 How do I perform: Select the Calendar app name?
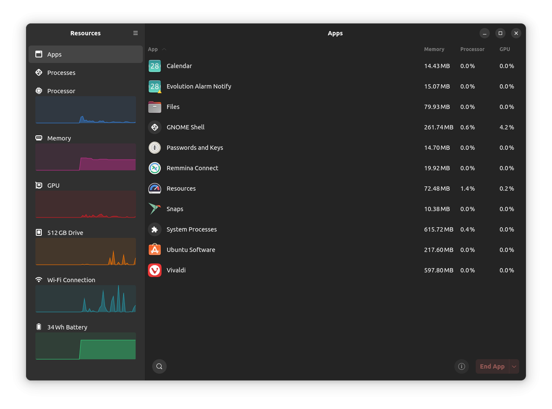pos(179,66)
